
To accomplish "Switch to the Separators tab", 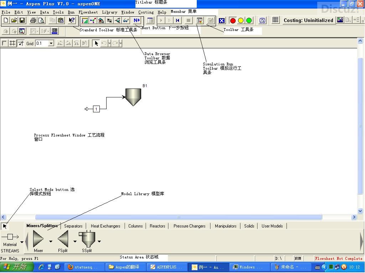I will (x=73, y=226).
